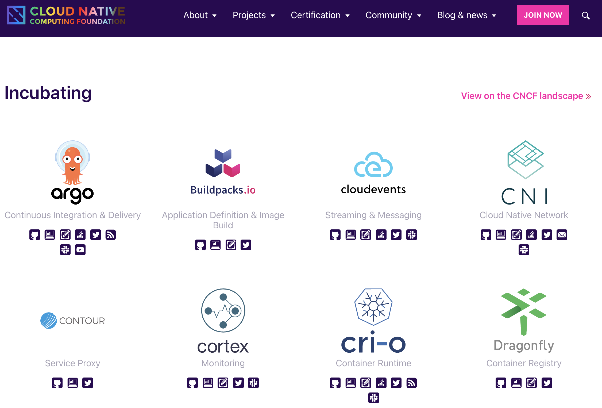
Task: Open Argo's RSS feed icon
Action: 111,235
